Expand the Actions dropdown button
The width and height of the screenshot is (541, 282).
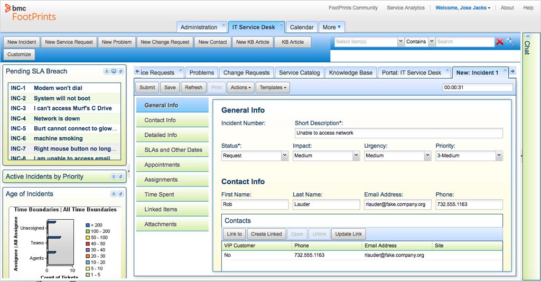(240, 88)
